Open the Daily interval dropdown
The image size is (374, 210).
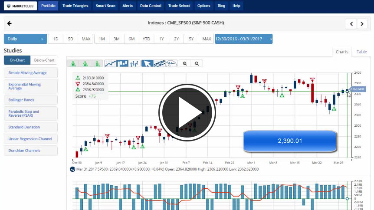coord(25,39)
